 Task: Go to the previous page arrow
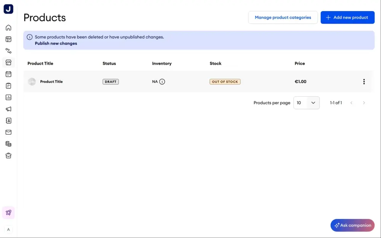(x=351, y=103)
